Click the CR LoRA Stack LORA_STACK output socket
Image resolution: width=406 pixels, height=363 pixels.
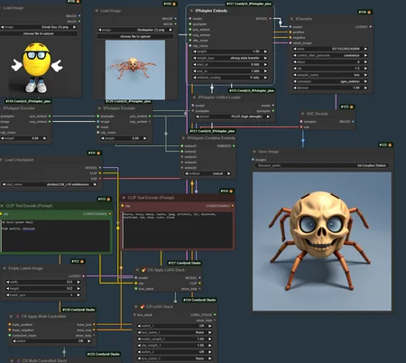(215, 315)
